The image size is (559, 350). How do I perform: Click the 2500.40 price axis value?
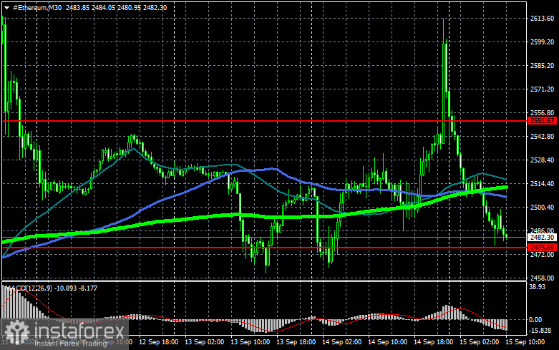pos(542,208)
